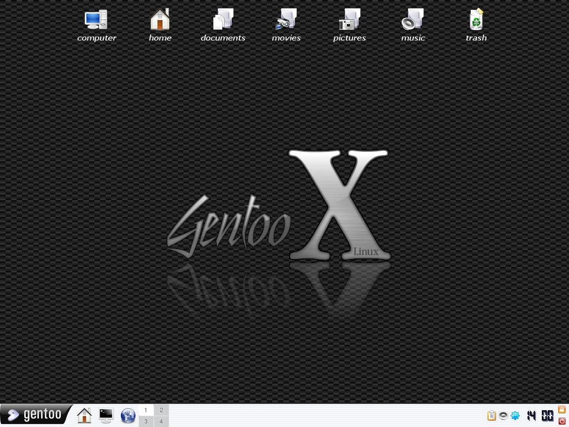The height and width of the screenshot is (427, 569).
Task: Switch to virtual desktop 1
Action: [146, 410]
